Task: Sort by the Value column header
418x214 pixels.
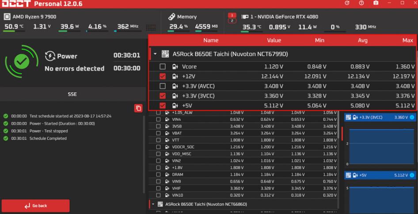Action: click(x=274, y=41)
